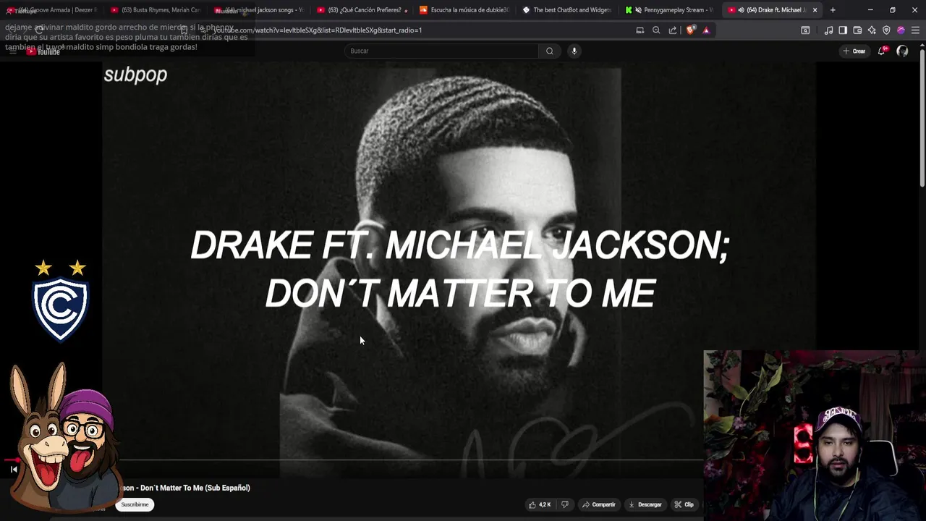The width and height of the screenshot is (926, 521).
Task: Click the media controls music note icon
Action: 828,30
